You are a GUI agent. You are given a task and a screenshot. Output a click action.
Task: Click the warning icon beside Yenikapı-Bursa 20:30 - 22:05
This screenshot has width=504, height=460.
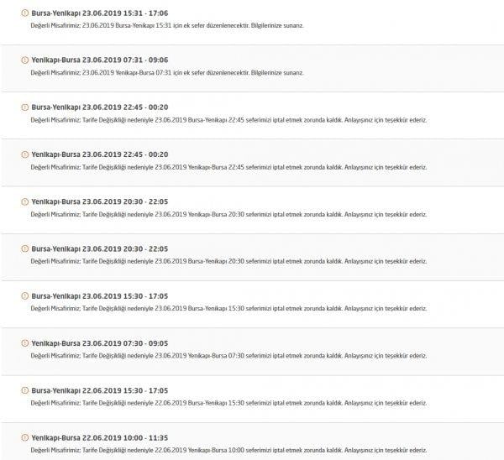(x=23, y=201)
